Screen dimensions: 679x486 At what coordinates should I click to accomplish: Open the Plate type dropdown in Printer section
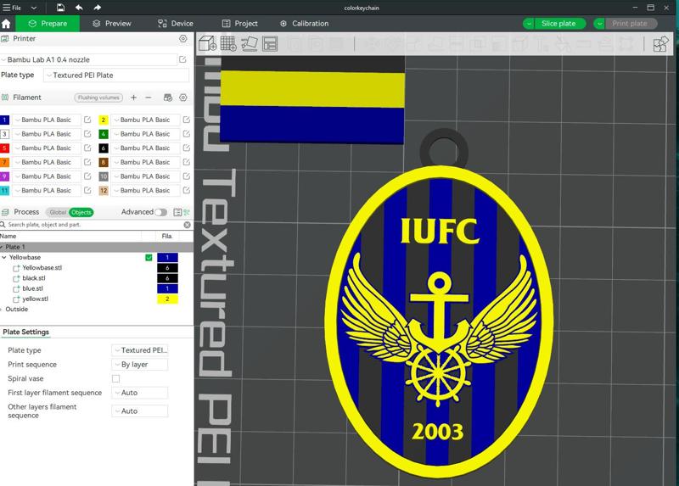[116, 75]
